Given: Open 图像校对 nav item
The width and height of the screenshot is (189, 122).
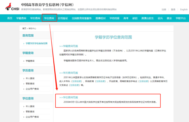Looking at the screenshot, I should tap(100, 18).
